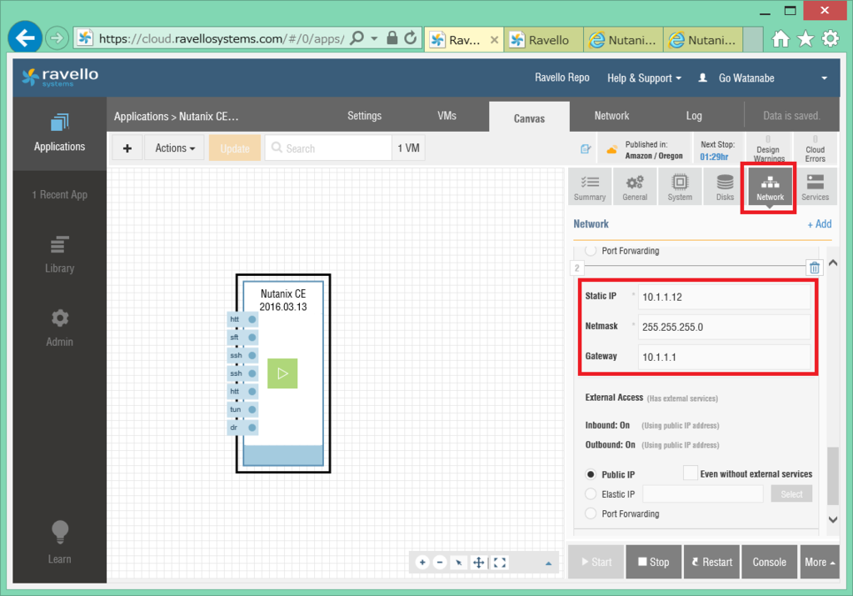Click the network panel scrollbar down arrow
The width and height of the screenshot is (853, 596).
click(833, 519)
